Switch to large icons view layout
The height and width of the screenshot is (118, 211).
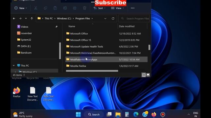click(148, 75)
